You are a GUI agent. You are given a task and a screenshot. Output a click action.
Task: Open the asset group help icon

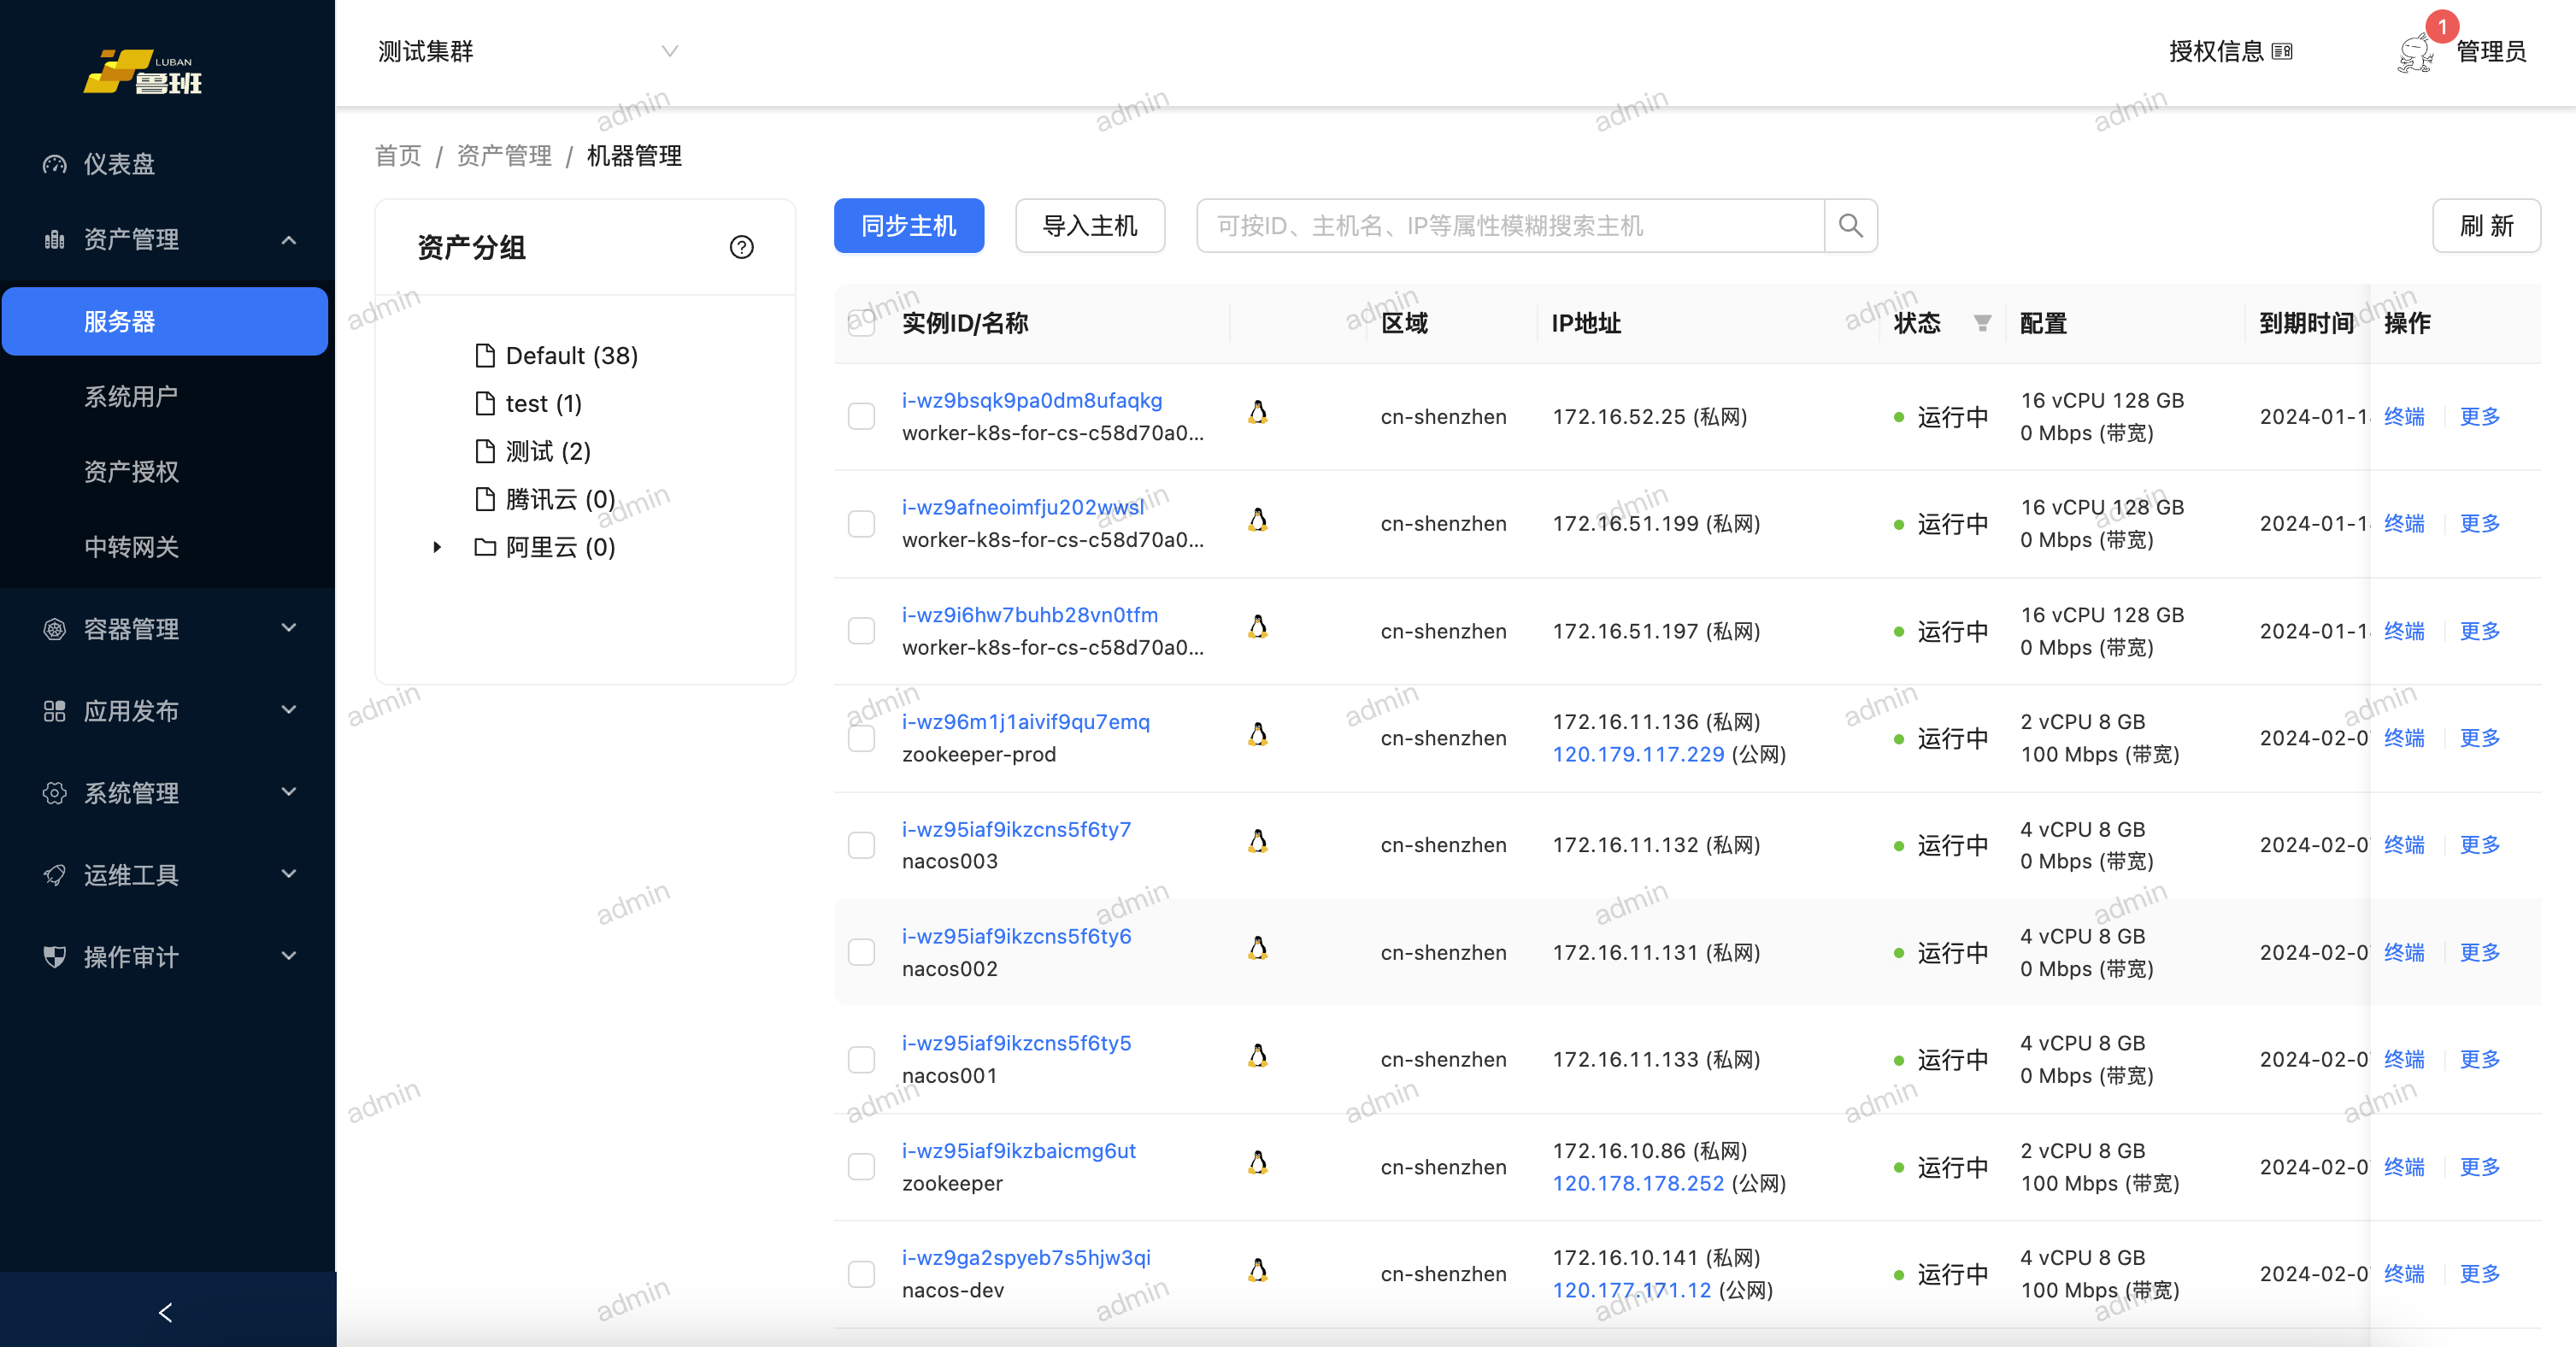(741, 247)
